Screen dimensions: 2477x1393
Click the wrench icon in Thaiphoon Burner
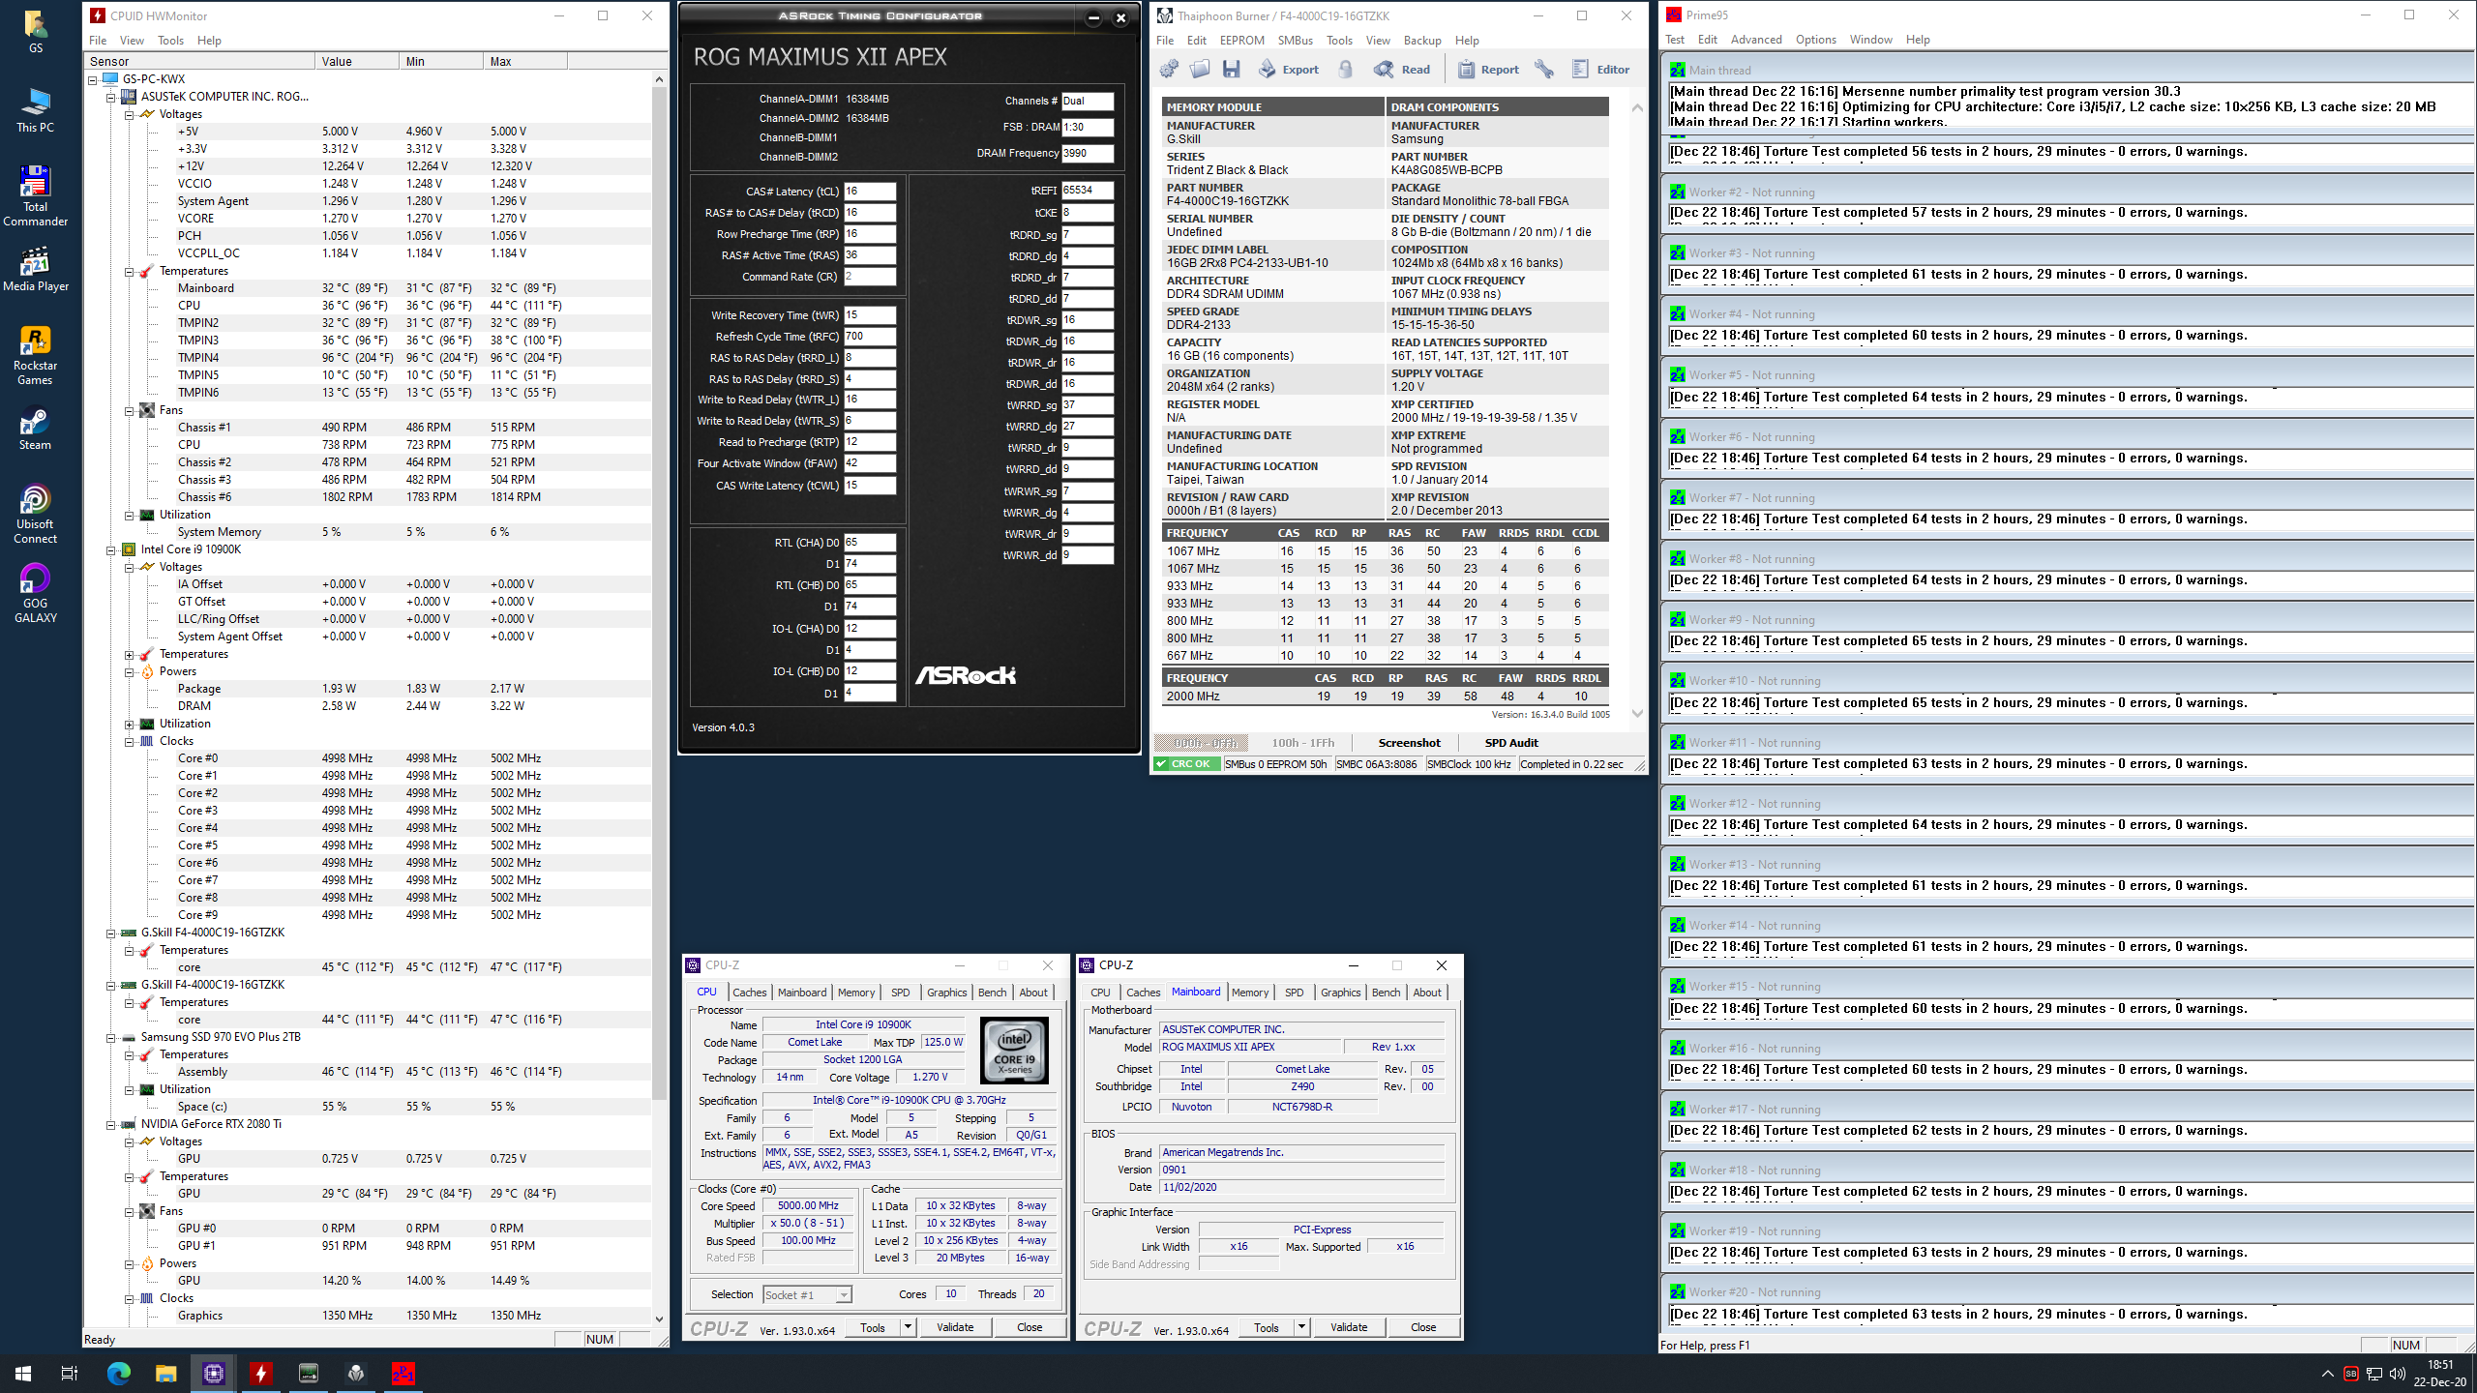pyautogui.click(x=1544, y=69)
